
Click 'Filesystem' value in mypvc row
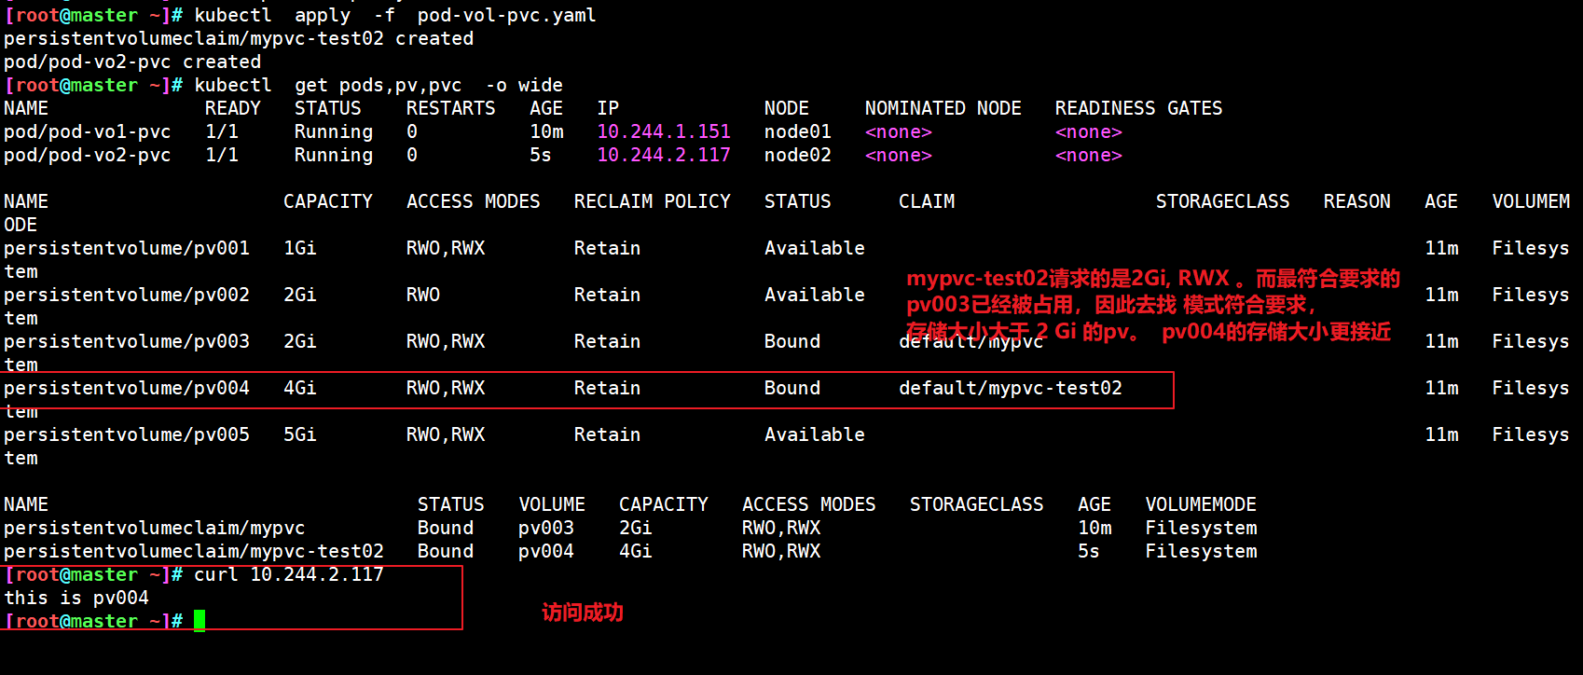(1201, 528)
